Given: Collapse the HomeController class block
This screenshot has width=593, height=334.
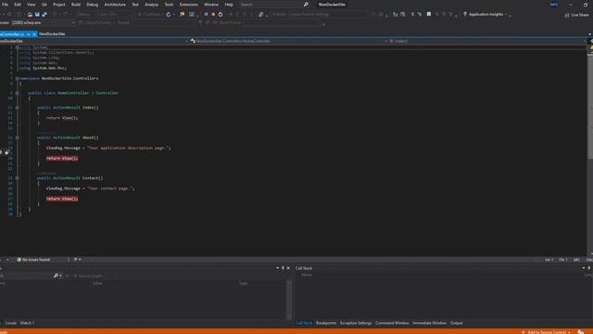Looking at the screenshot, I should [17, 93].
